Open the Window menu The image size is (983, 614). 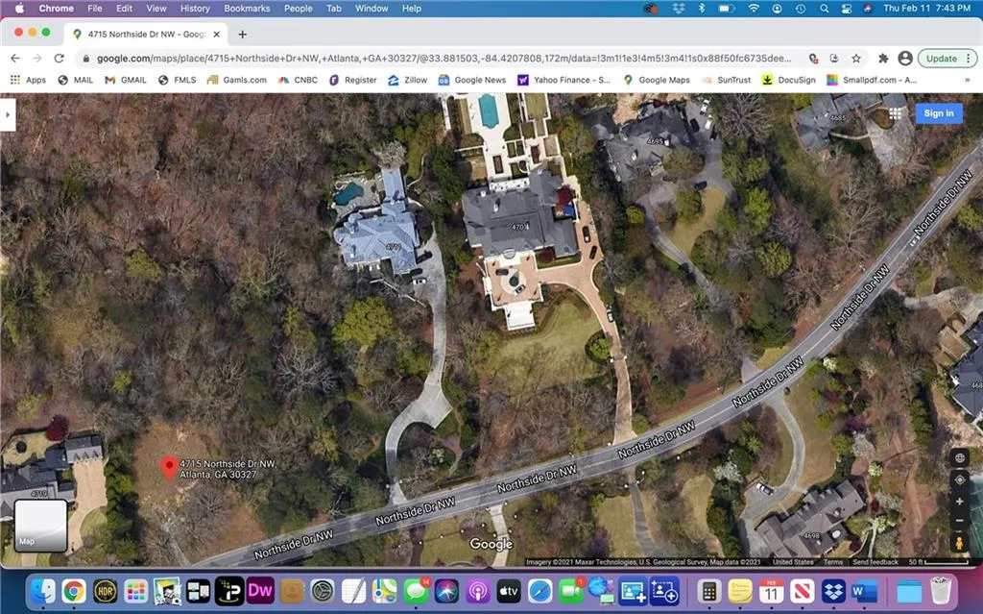(372, 8)
